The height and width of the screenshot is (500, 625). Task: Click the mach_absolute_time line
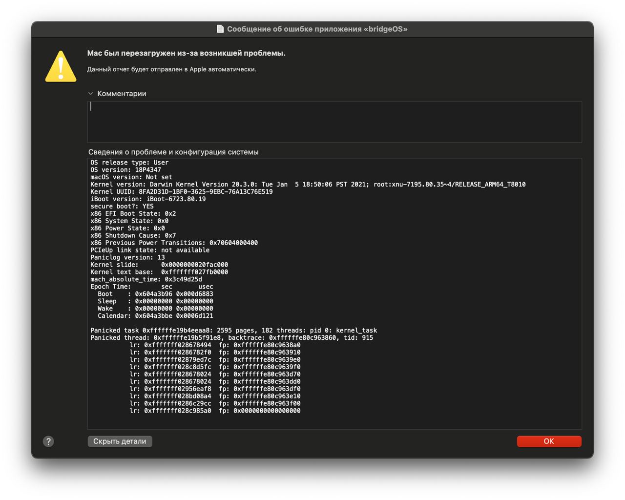(146, 280)
